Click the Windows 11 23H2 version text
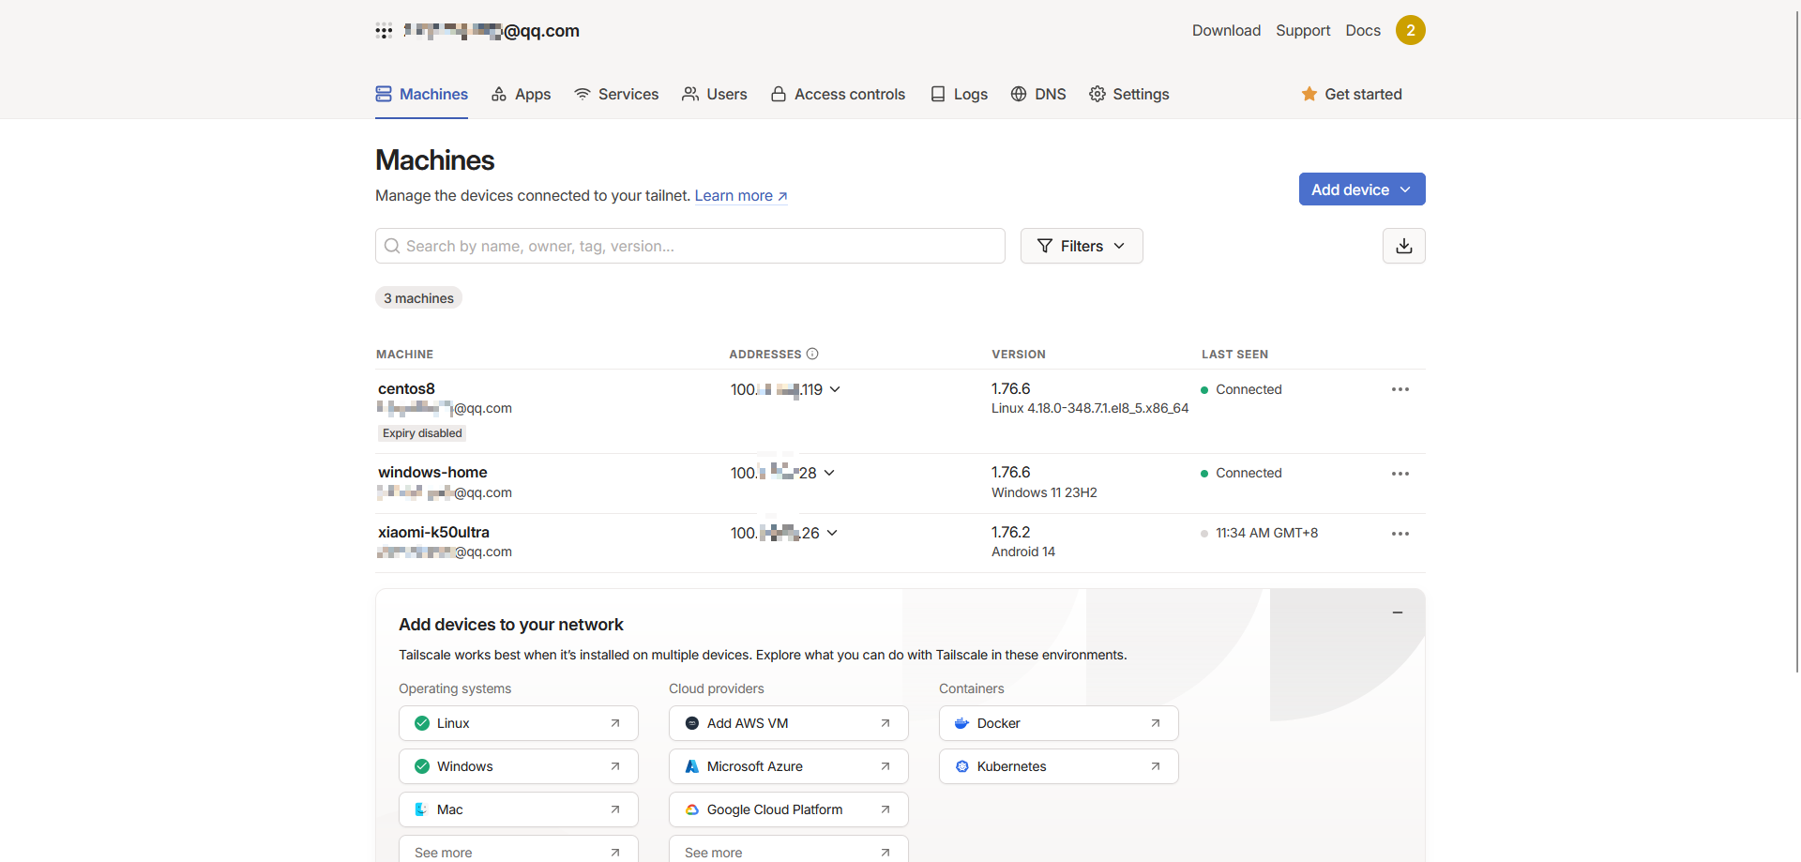Screen dimensions: 1801x862 tap(1044, 492)
